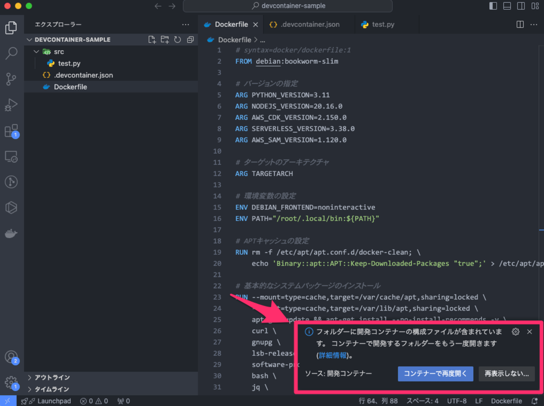Screen dimensions: 544x406
Task: Click ARG PYTHON_VERSION=3.11 line
Action: 282,95
